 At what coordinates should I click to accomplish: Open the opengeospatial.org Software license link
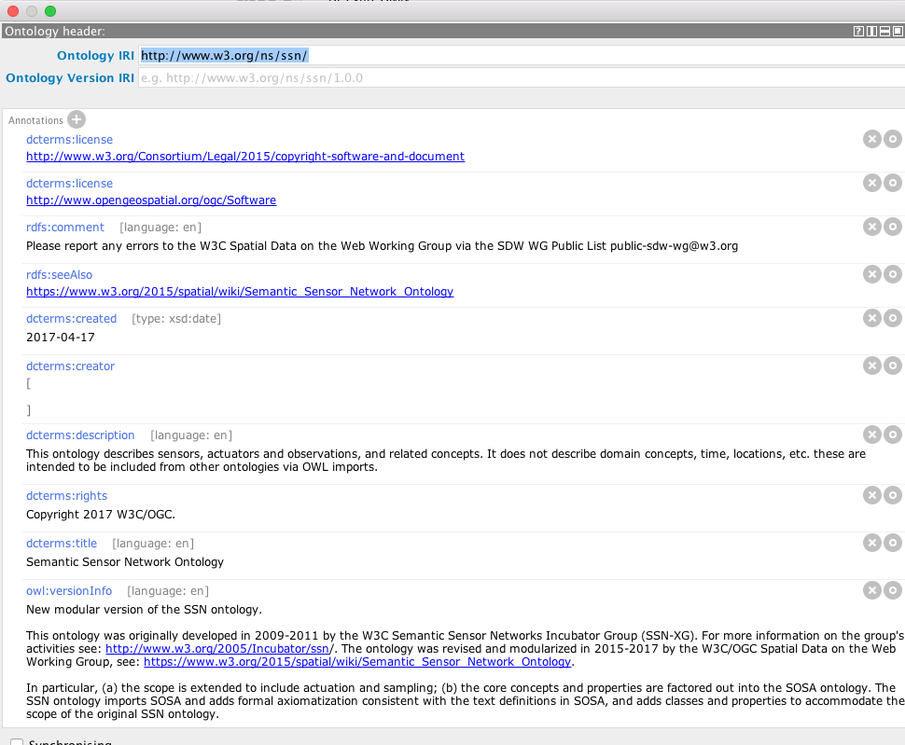pos(151,200)
